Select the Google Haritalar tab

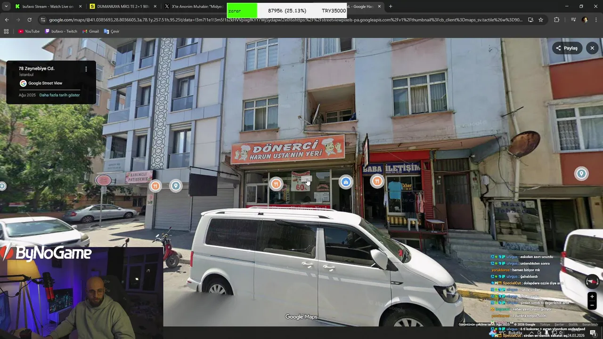[x=366, y=7]
